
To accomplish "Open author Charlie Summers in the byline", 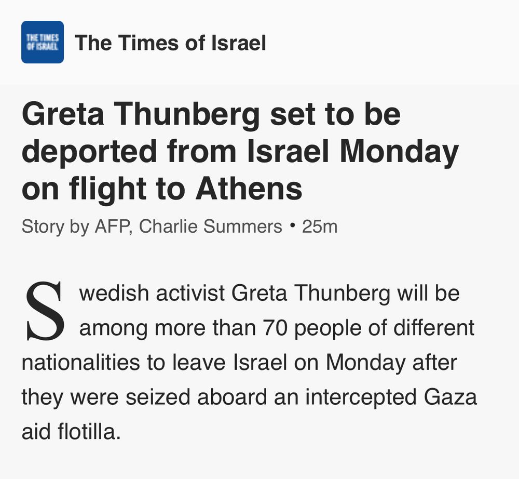I will click(x=211, y=227).
